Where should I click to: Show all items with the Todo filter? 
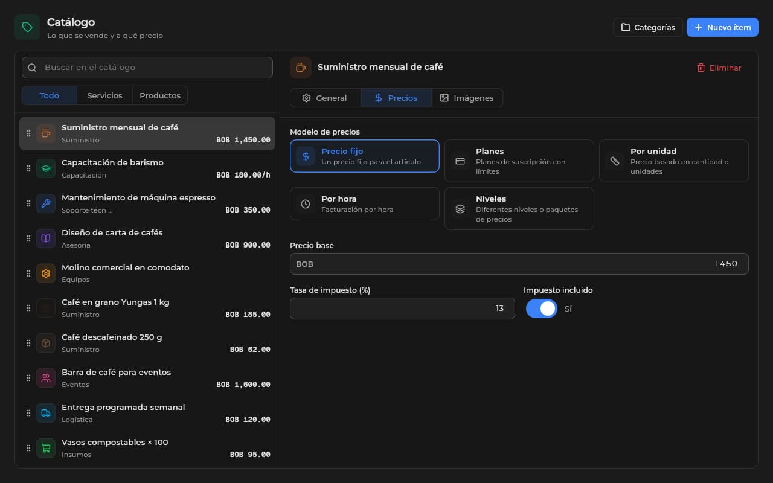coord(50,95)
